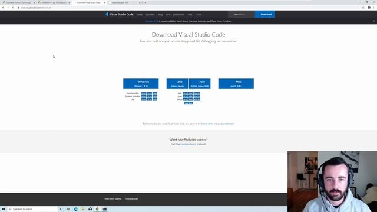Image resolution: width=377 pixels, height=212 pixels.
Task: Open the browser profile icon
Action: (369, 8)
